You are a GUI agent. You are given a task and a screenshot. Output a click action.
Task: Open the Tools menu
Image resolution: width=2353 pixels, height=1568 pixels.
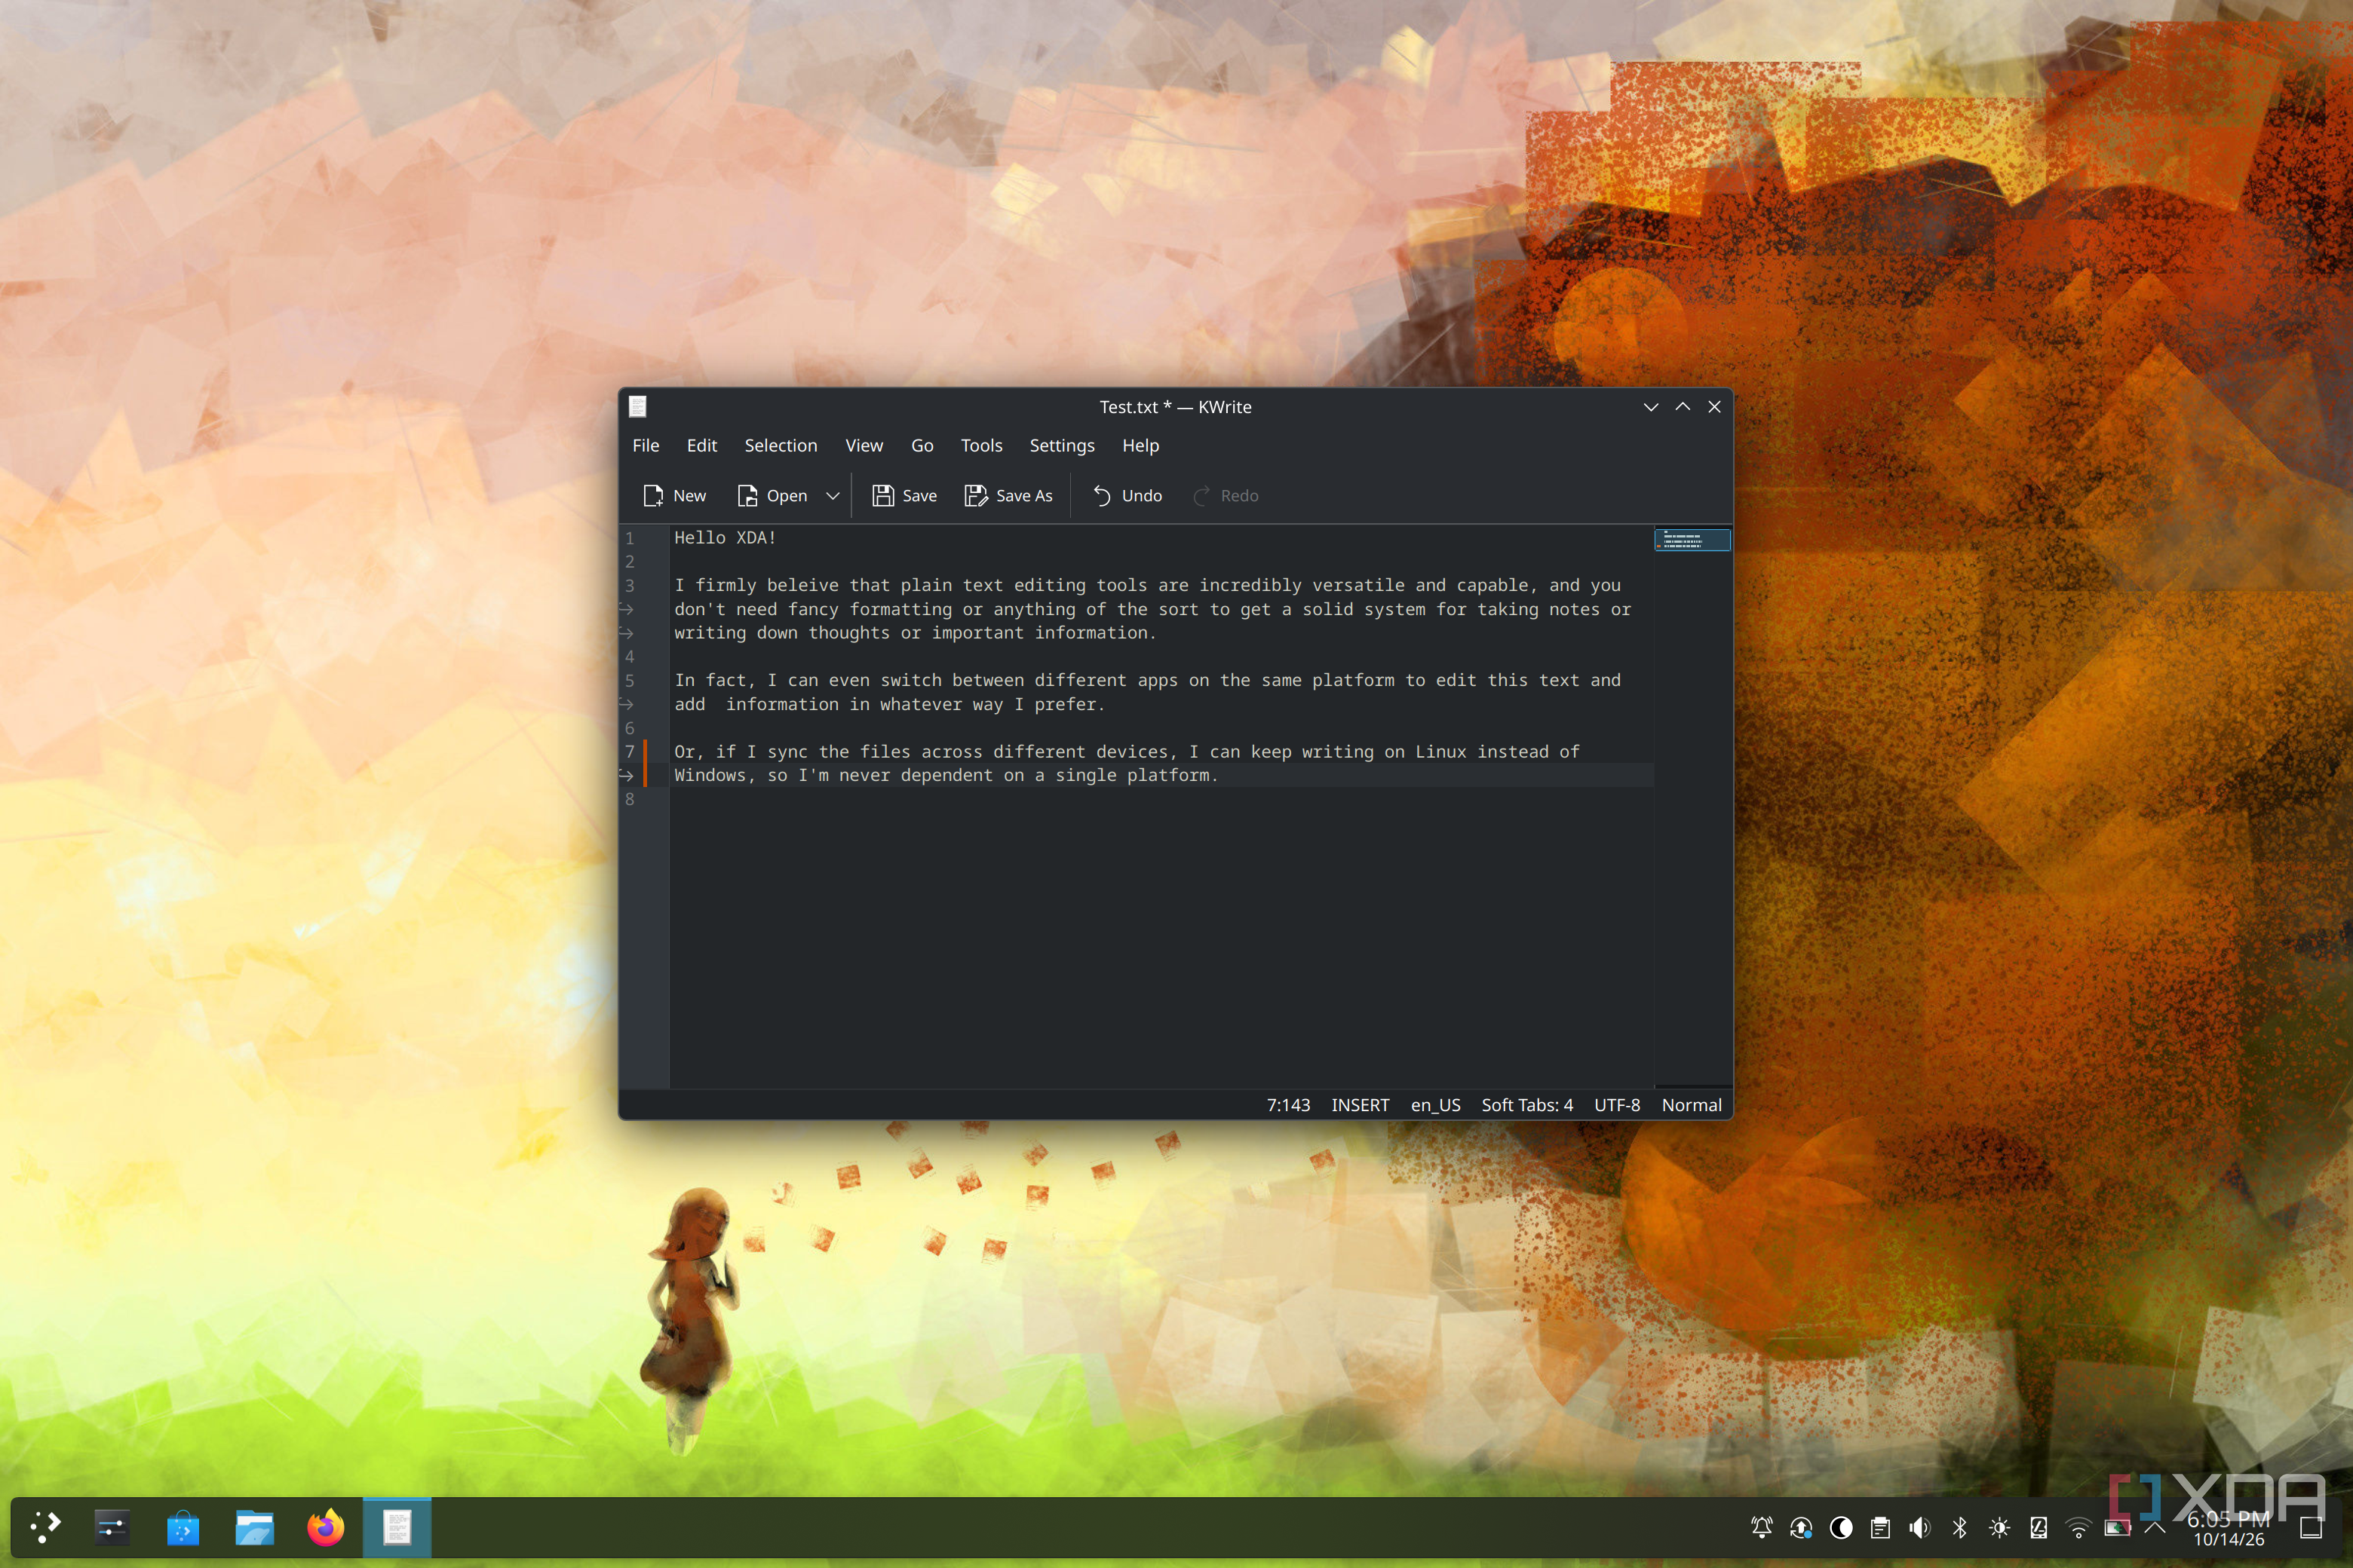pos(980,446)
